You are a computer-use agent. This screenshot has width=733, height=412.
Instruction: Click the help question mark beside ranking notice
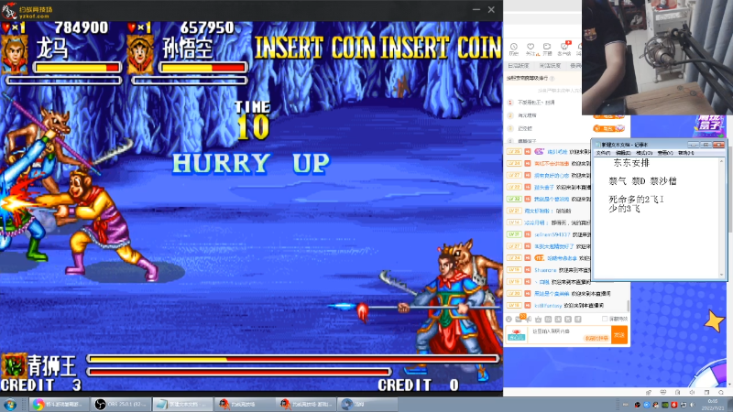coord(552,79)
